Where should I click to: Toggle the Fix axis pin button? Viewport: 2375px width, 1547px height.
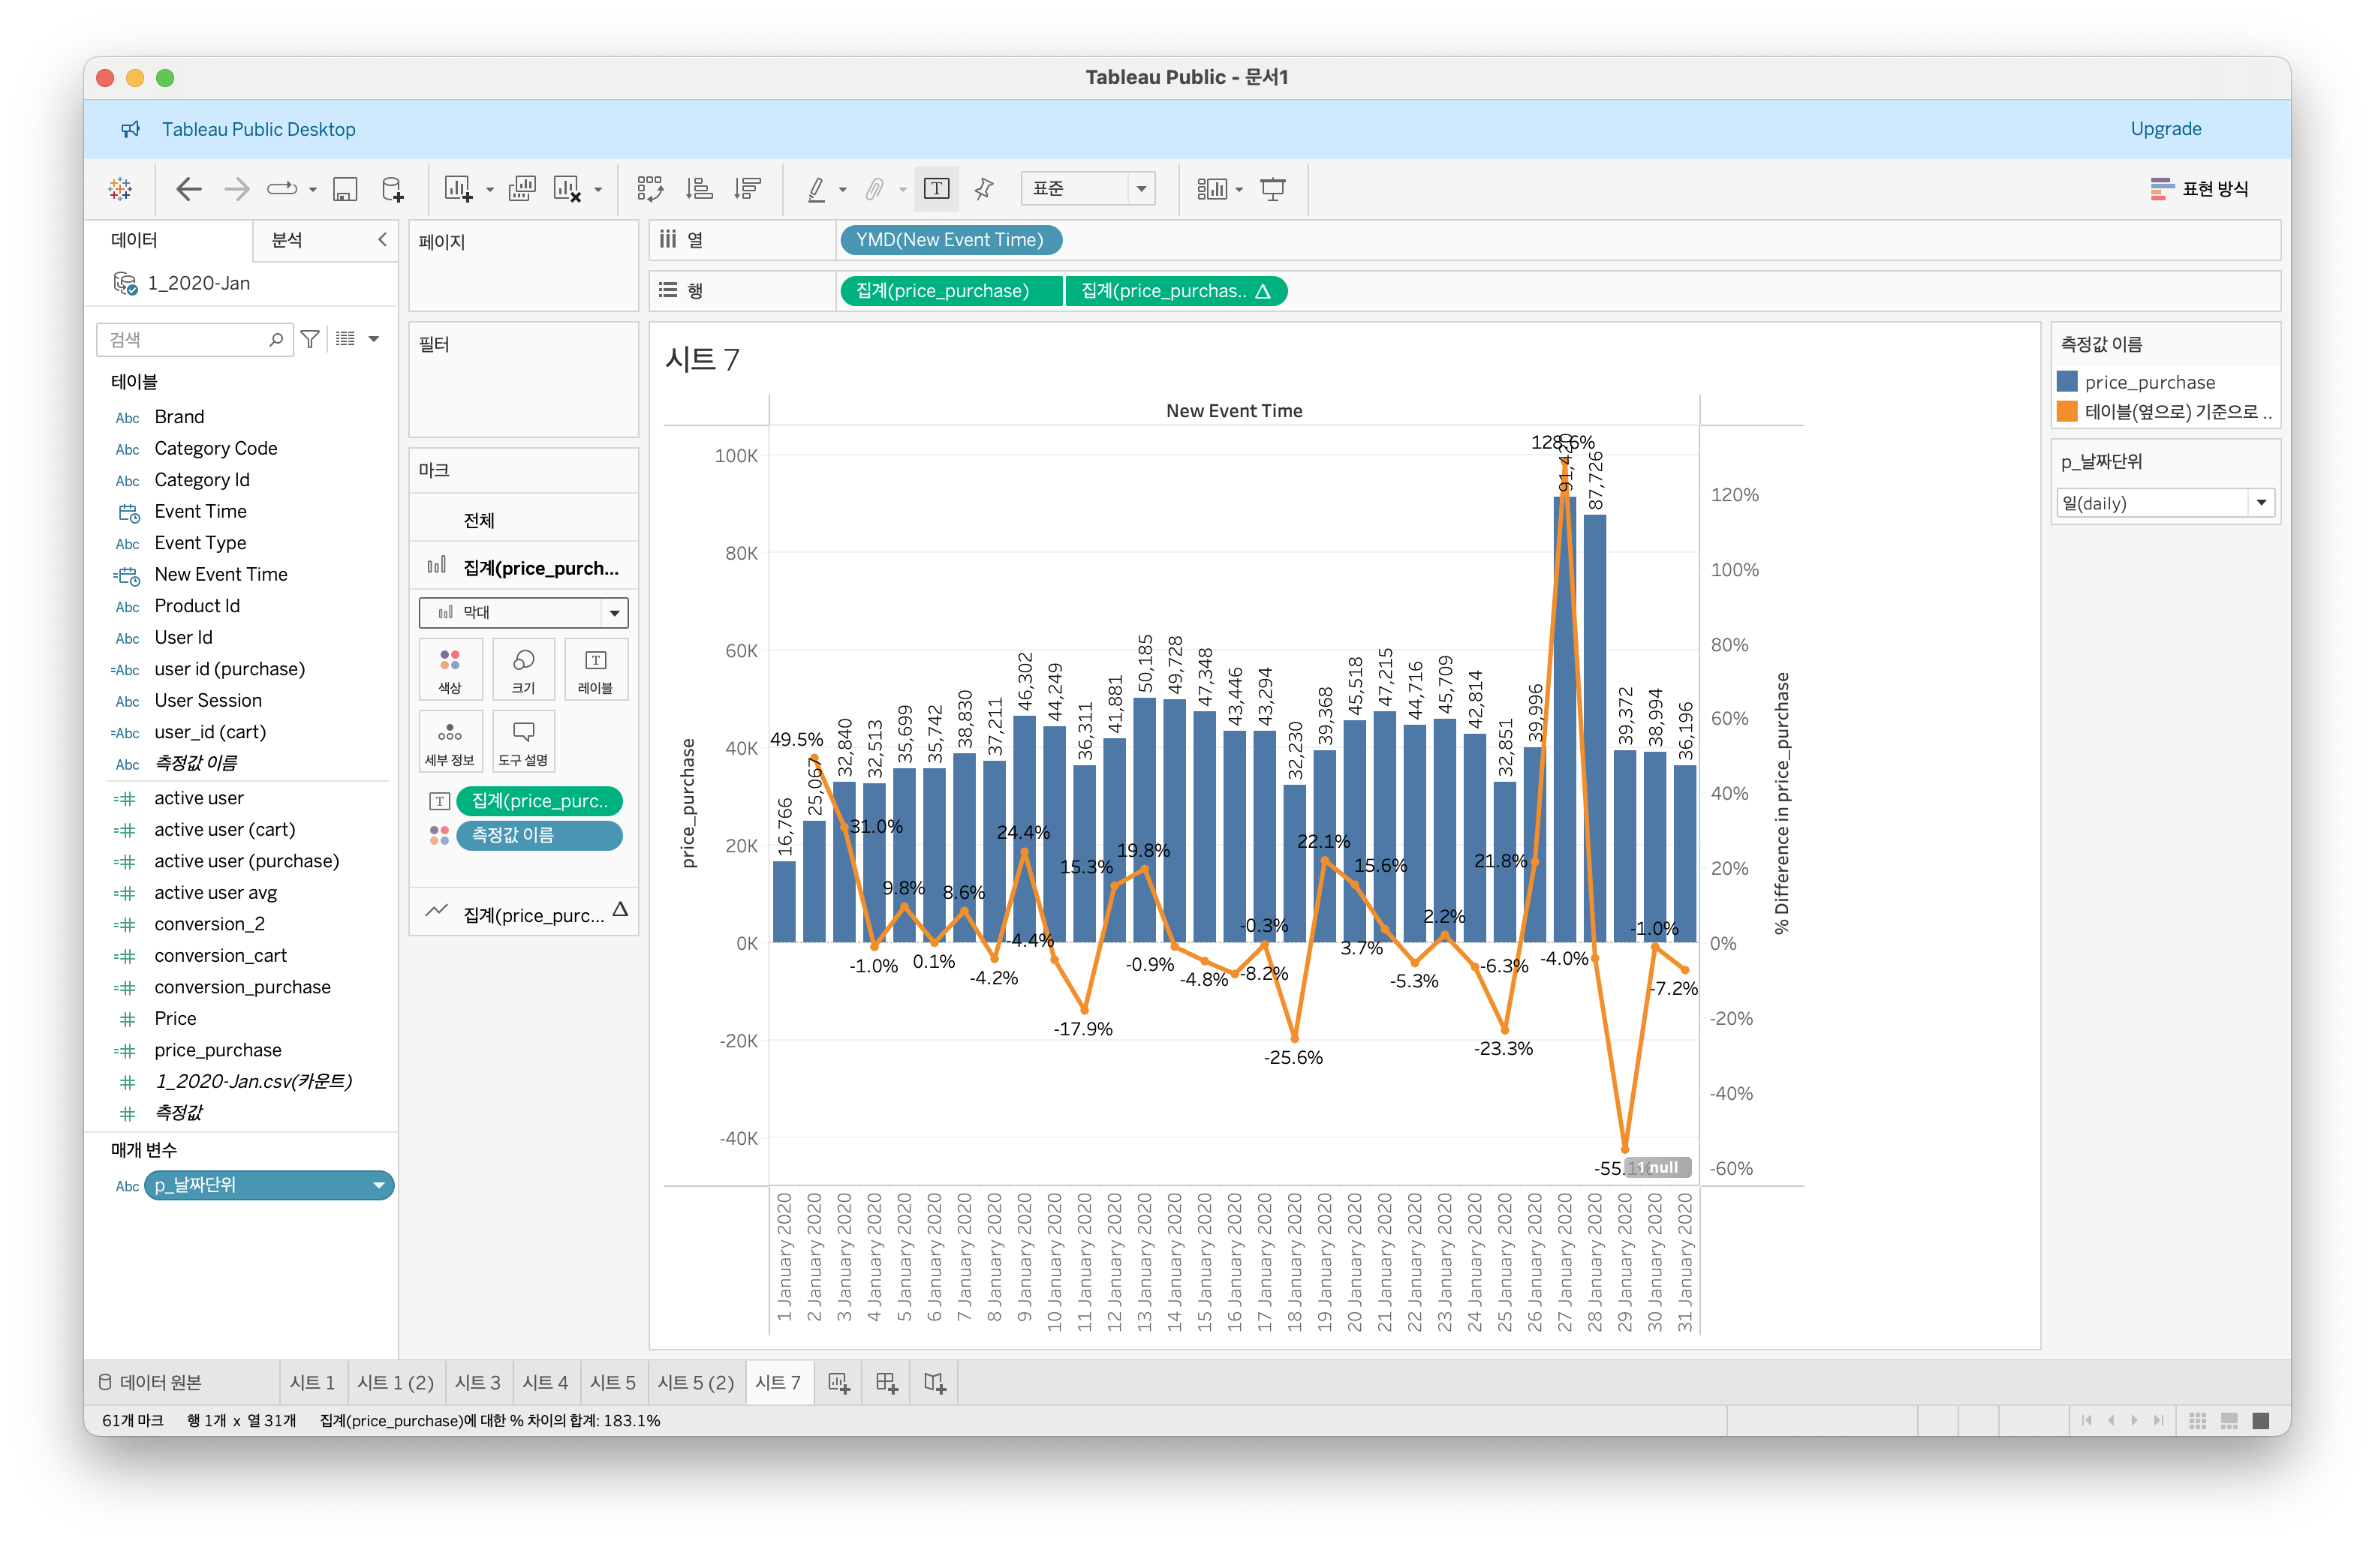[984, 190]
